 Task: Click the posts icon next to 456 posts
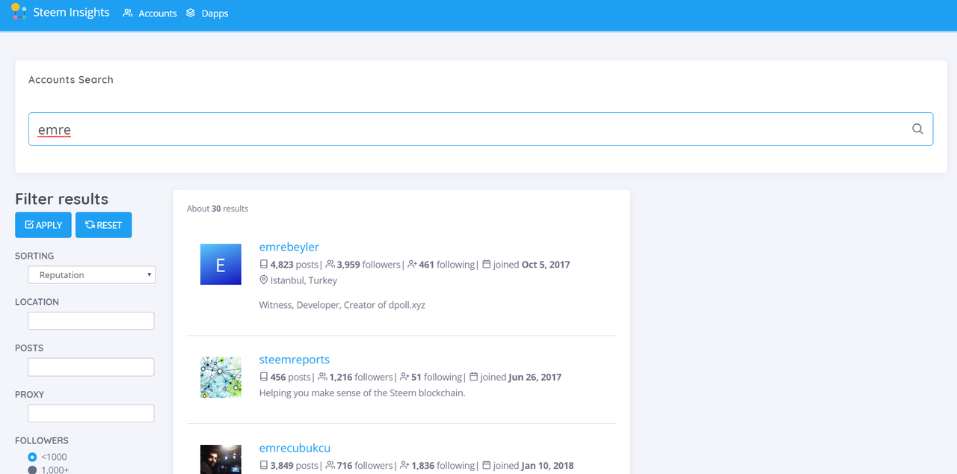263,377
